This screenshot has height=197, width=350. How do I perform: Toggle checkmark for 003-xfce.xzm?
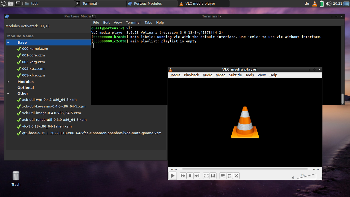point(19,75)
